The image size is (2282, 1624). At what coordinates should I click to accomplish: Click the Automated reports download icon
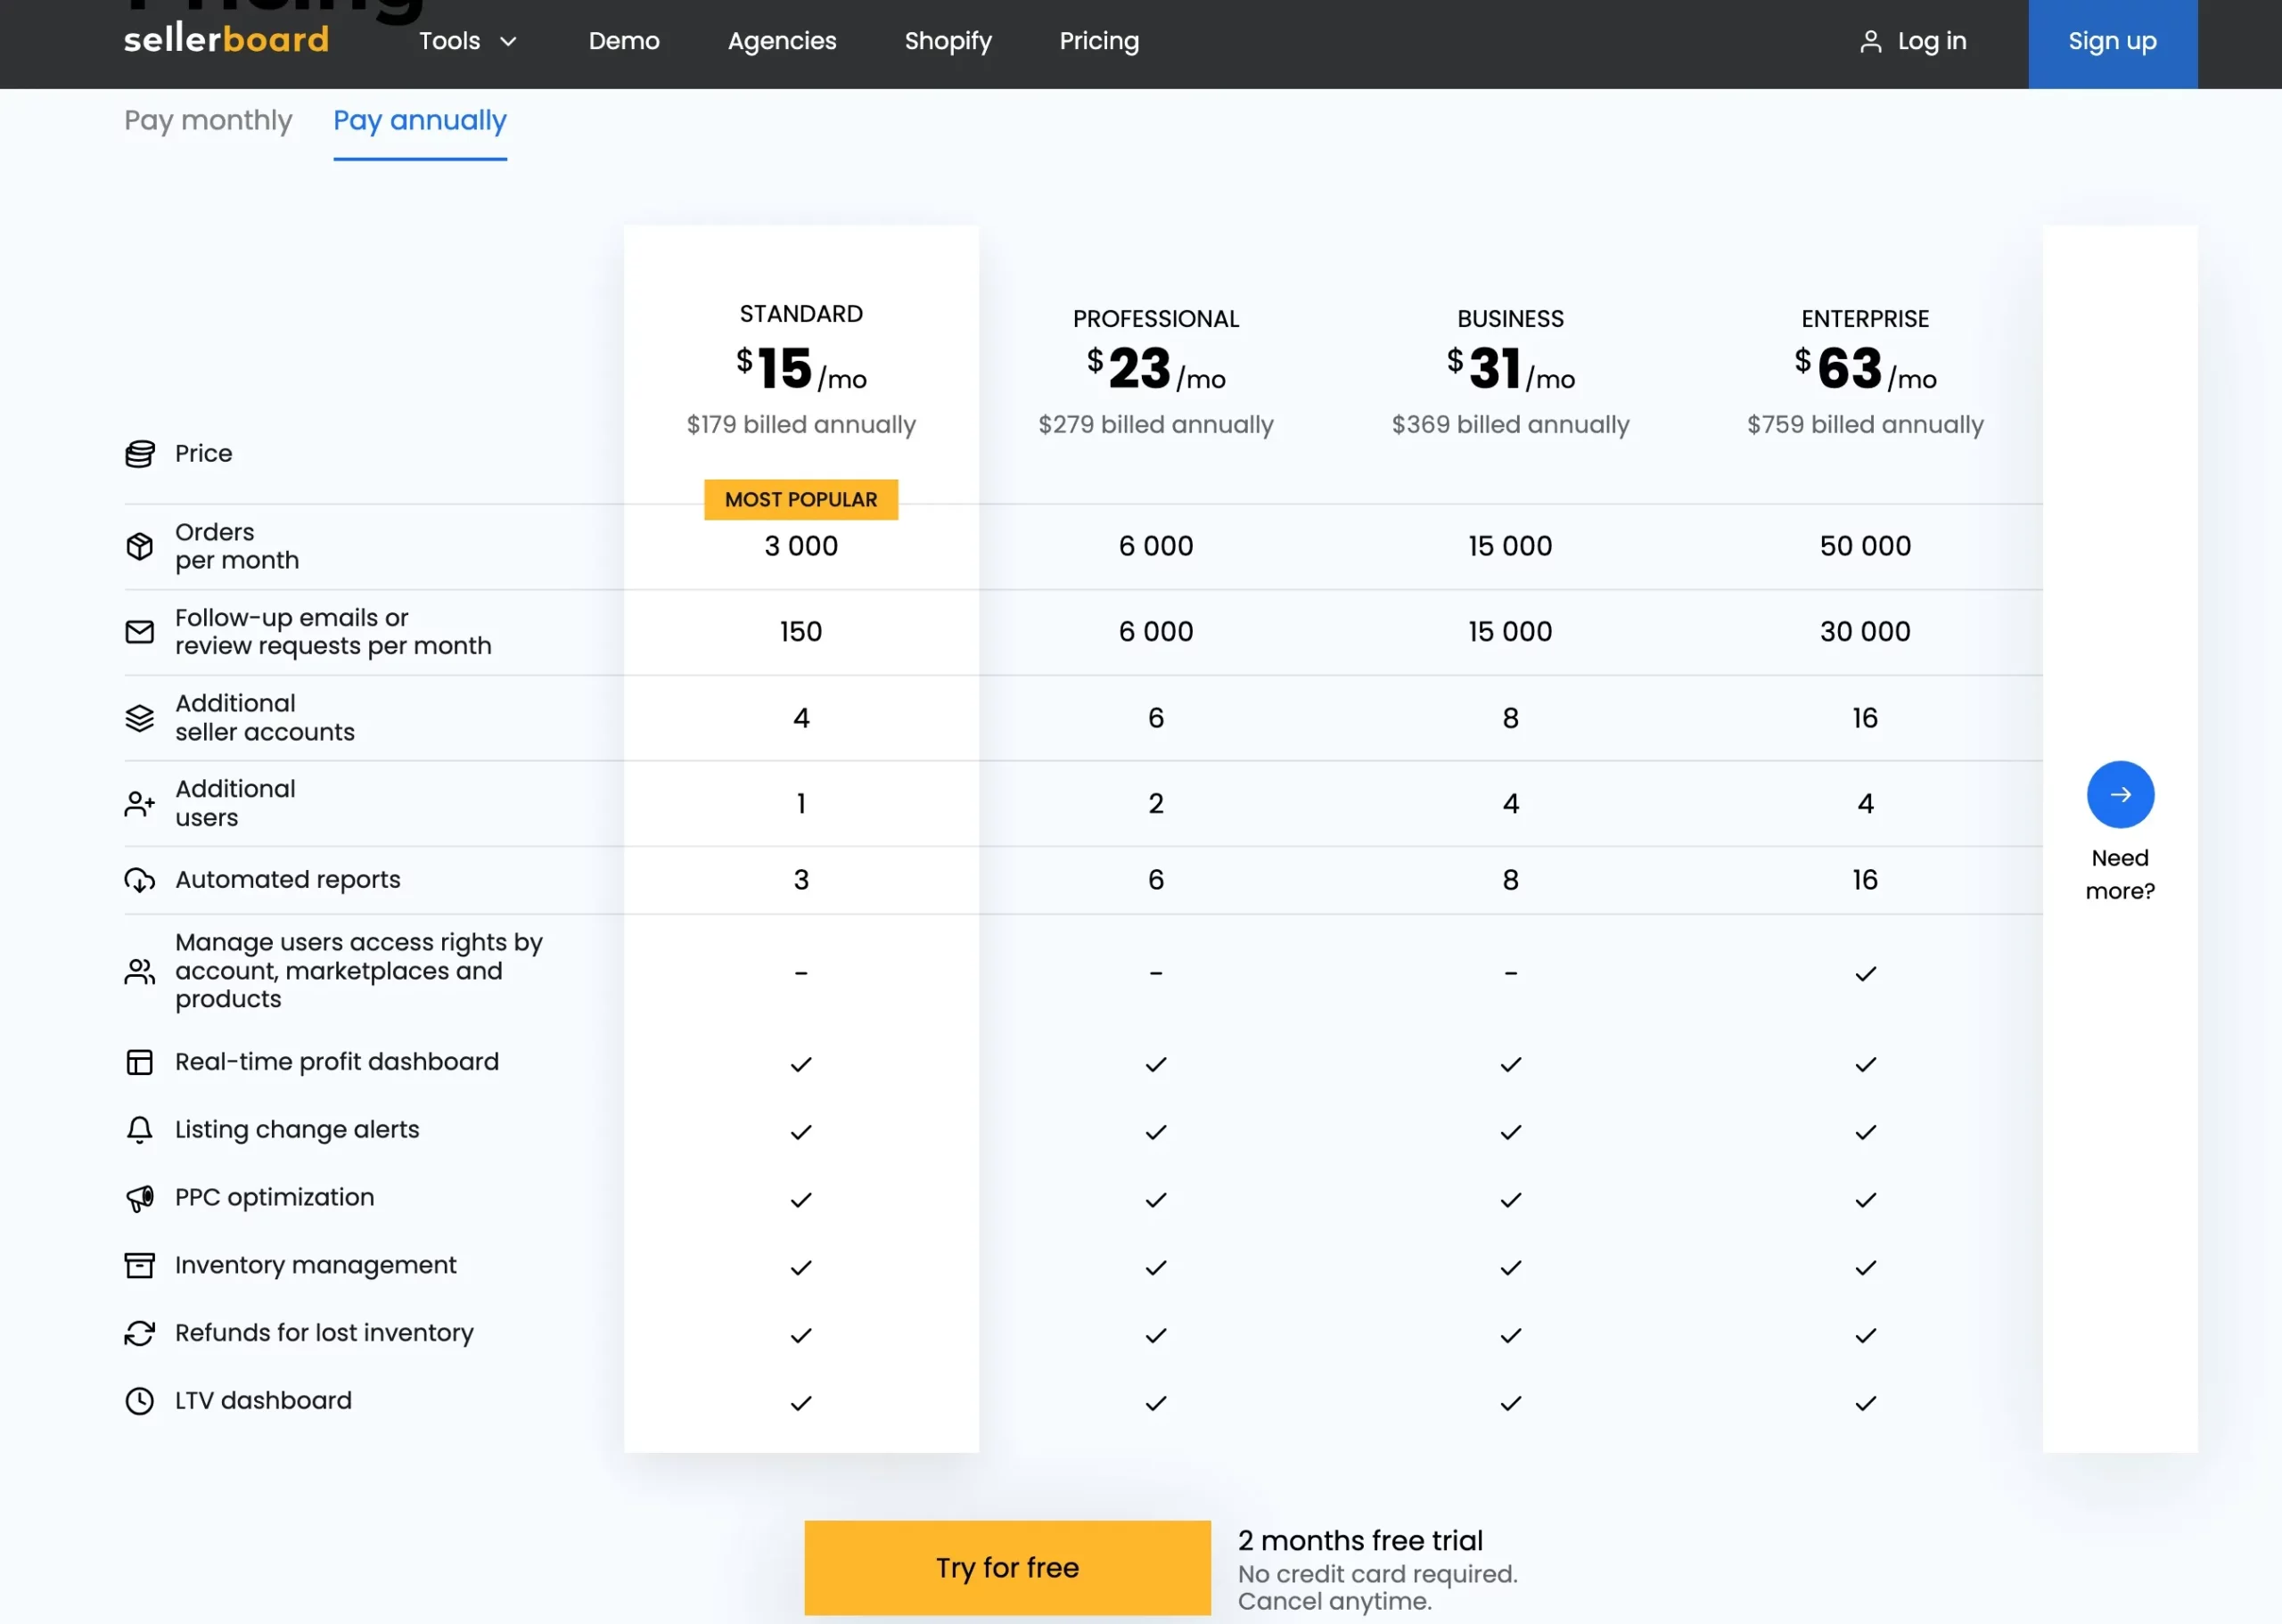click(x=140, y=880)
